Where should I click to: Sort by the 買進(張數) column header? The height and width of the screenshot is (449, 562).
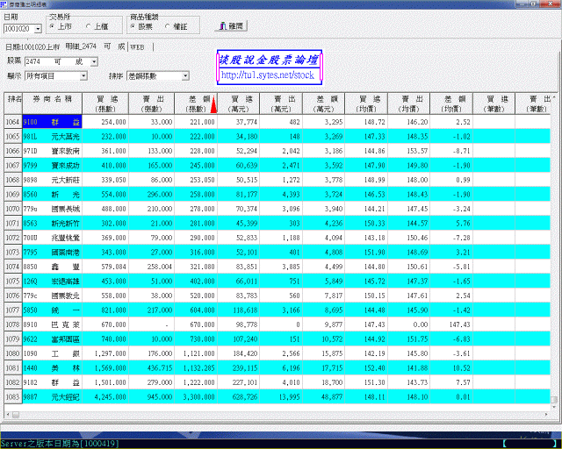[105, 103]
